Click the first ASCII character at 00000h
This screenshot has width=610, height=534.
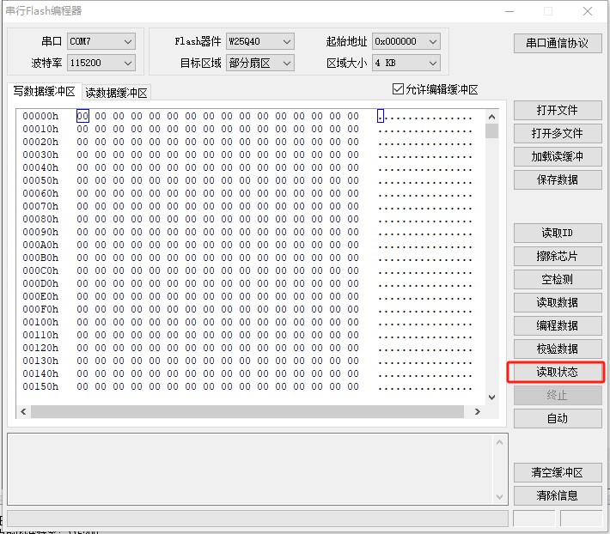381,116
